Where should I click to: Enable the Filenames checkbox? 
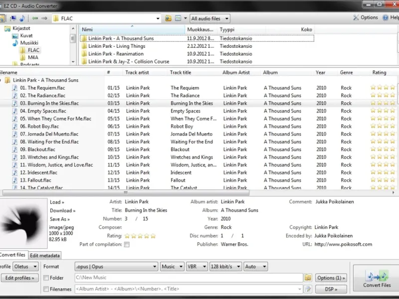(46, 289)
